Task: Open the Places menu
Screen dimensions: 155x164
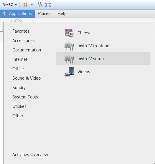Action: (44, 14)
